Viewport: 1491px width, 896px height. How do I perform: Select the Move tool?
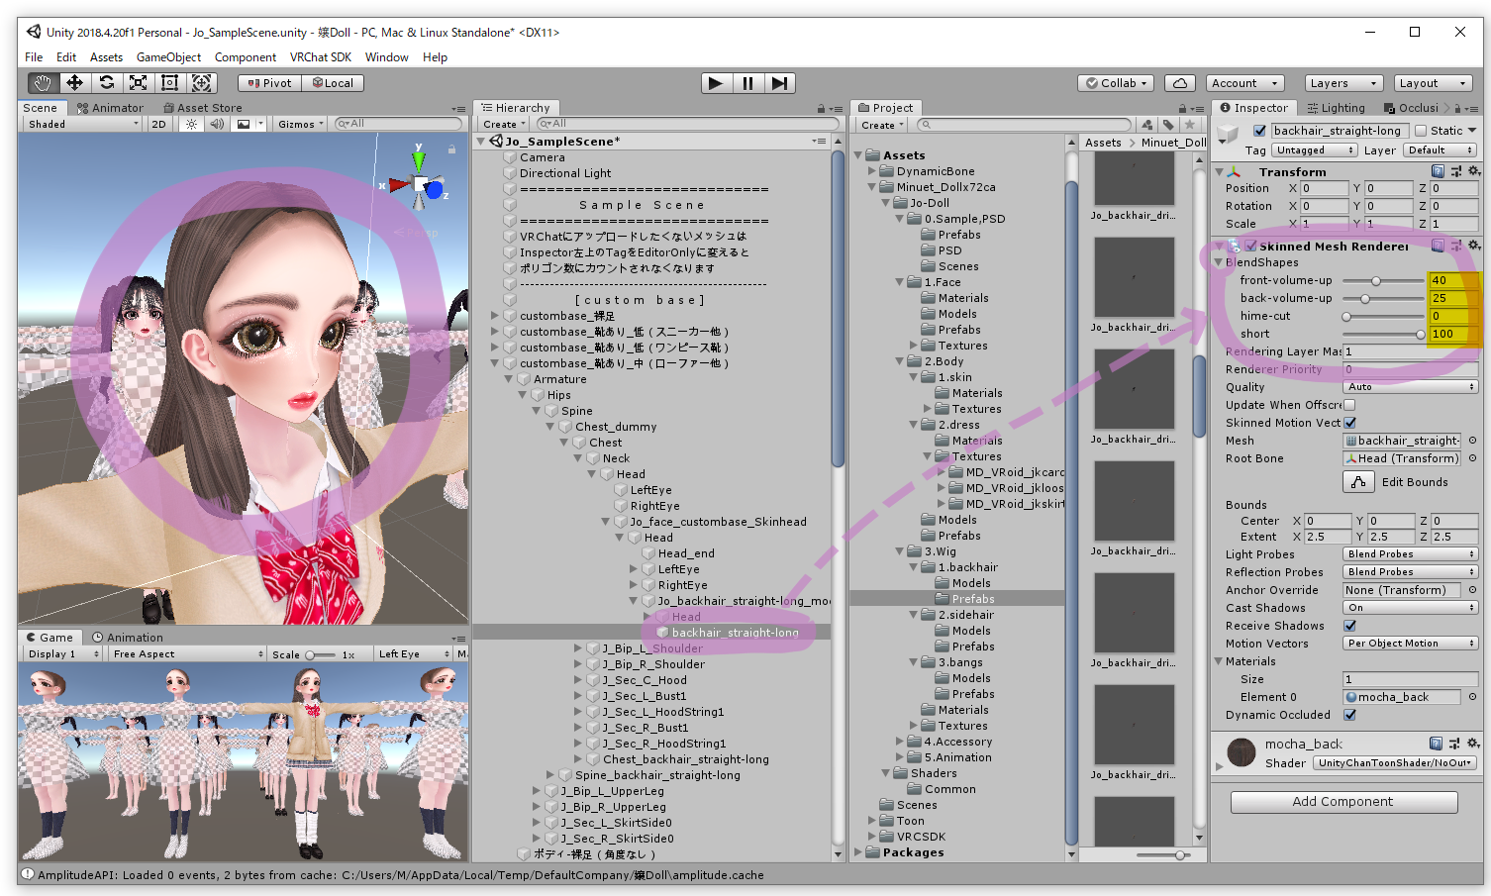coord(74,83)
